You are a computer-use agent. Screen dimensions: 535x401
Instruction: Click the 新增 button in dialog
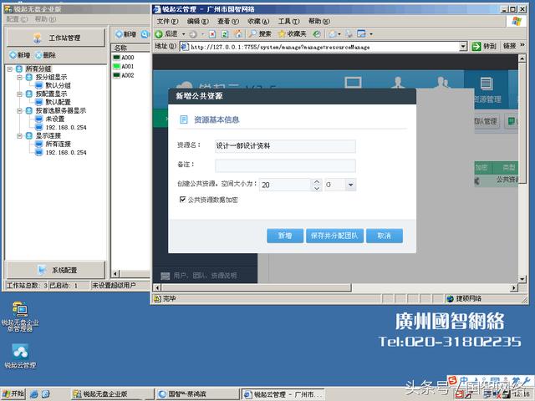pyautogui.click(x=285, y=236)
